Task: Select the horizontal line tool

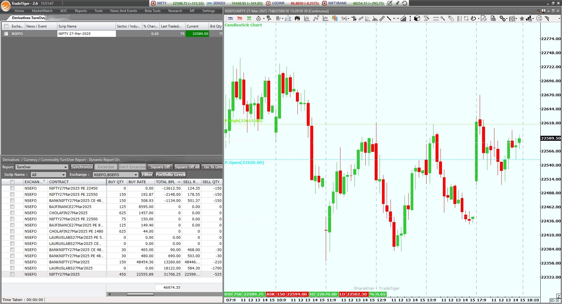Action: coord(396,18)
